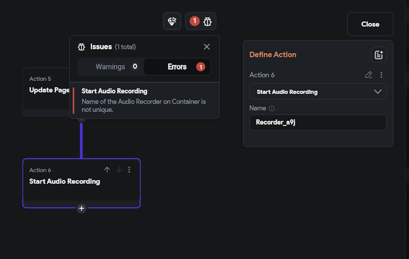Switch to the Errors tab
The height and width of the screenshot is (259, 409).
177,67
